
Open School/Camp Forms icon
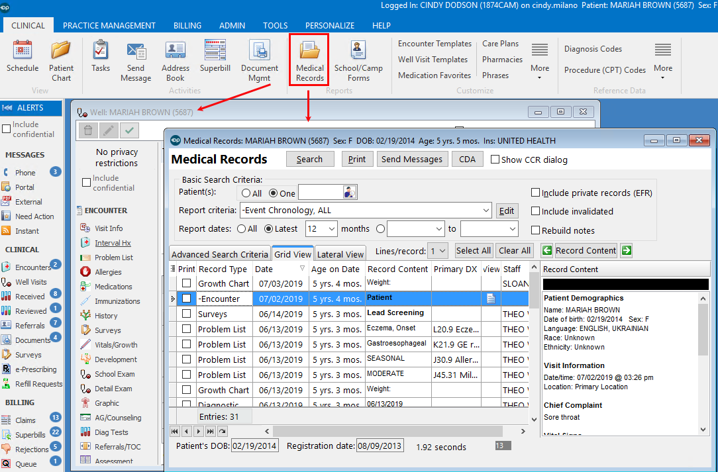point(358,50)
